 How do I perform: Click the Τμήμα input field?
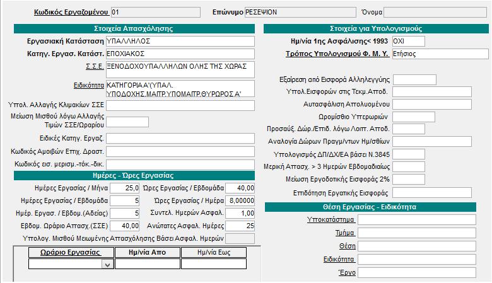point(417,233)
